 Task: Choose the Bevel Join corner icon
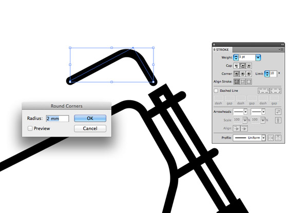(248, 74)
